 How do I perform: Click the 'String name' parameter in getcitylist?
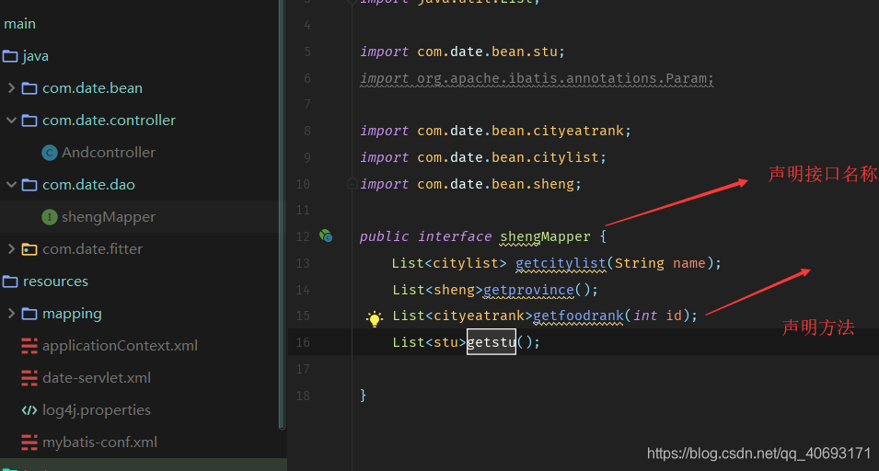pos(660,263)
